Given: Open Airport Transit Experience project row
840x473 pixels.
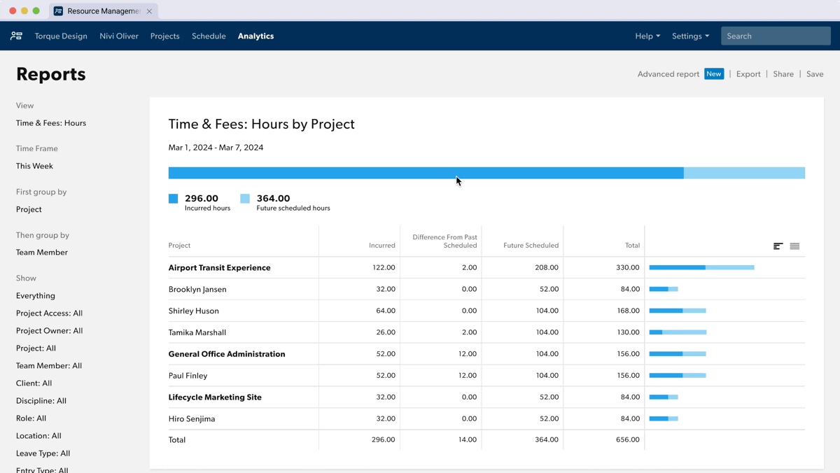Looking at the screenshot, I should point(219,267).
